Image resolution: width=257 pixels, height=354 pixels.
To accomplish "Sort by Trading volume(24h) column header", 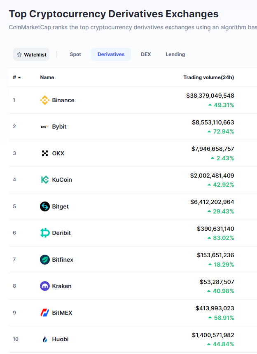I will tap(209, 77).
